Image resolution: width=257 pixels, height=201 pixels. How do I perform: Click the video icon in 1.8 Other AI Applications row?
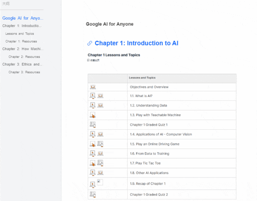point(93,173)
